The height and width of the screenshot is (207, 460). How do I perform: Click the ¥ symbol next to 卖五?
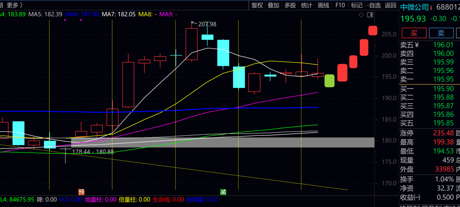(417, 45)
